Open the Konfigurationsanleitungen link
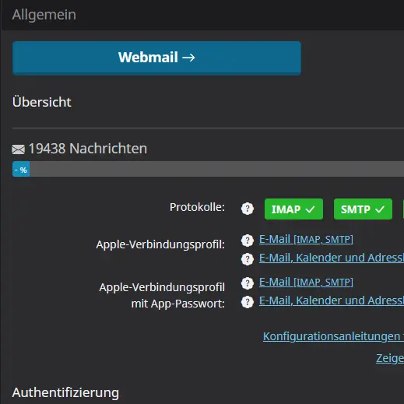Viewport: 404px width, 404px height. (333, 336)
